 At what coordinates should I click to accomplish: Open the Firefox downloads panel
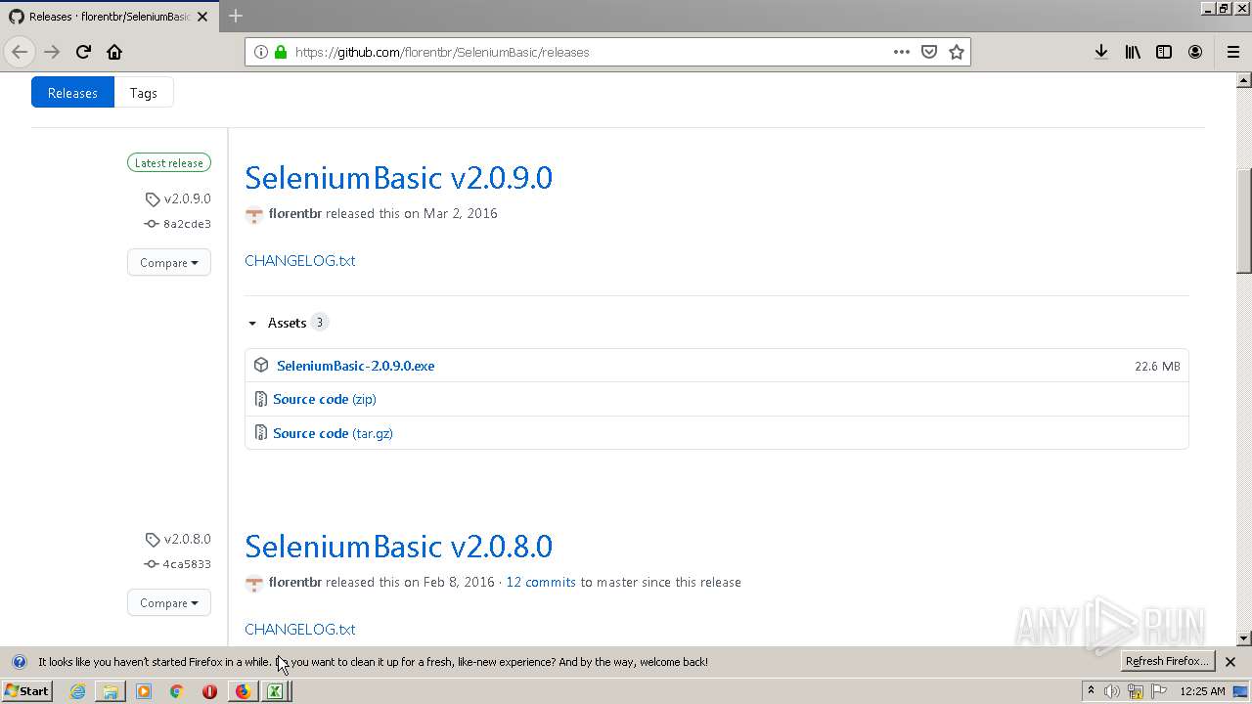(x=1101, y=52)
